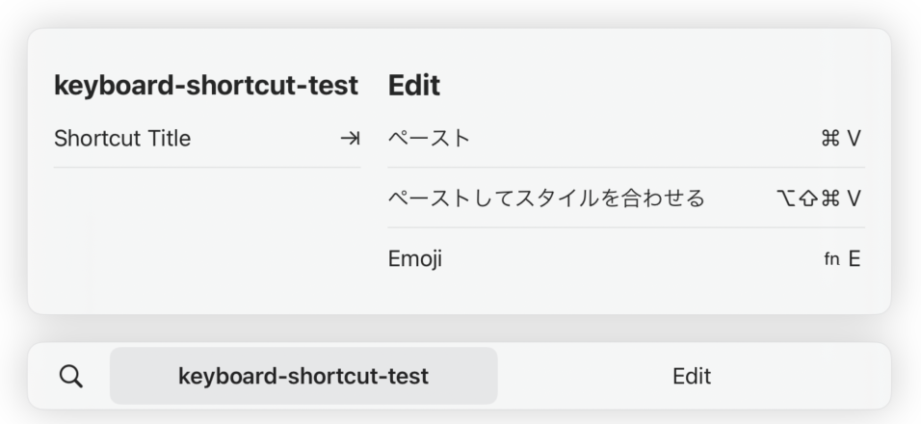
Task: Choose the Shortcut Title entry
Action: pos(207,139)
